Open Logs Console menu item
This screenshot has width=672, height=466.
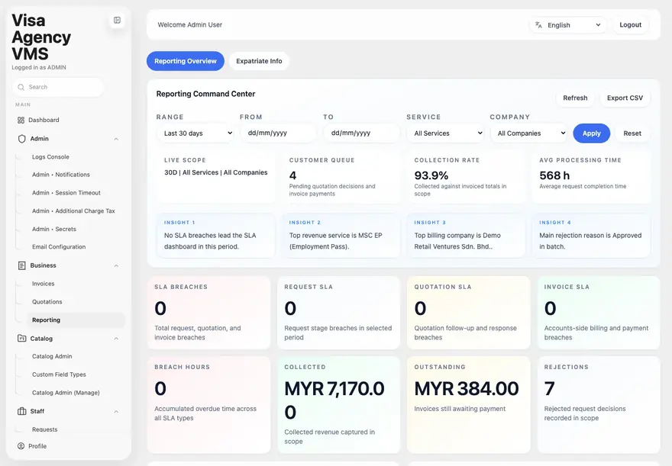50,157
